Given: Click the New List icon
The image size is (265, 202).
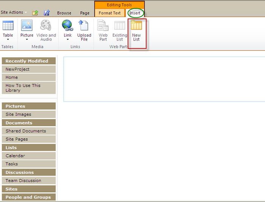Looking at the screenshot, I should coord(136,25).
